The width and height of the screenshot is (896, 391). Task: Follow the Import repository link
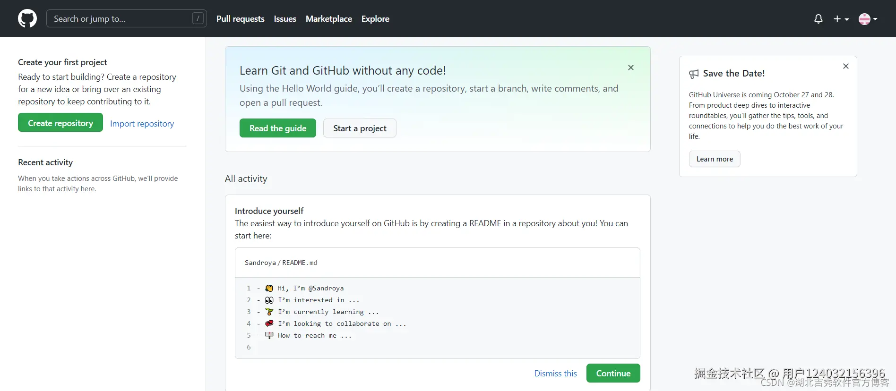pyautogui.click(x=142, y=124)
